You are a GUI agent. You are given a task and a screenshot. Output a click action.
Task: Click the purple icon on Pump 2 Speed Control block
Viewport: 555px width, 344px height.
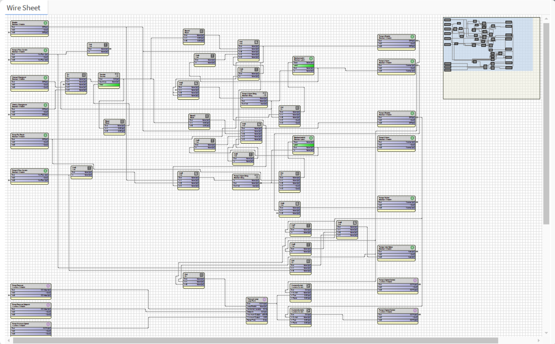415,311
